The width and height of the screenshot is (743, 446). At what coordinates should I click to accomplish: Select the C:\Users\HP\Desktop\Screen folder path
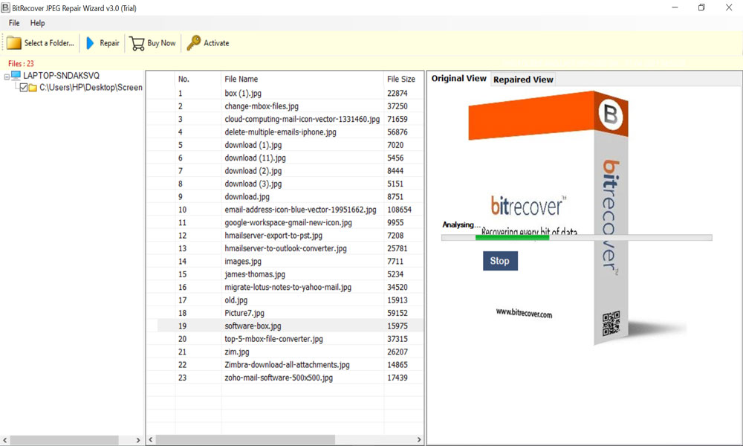pyautogui.click(x=91, y=88)
